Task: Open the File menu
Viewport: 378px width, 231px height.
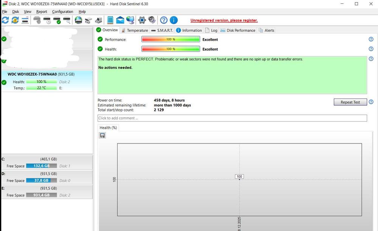Action: [5, 12]
